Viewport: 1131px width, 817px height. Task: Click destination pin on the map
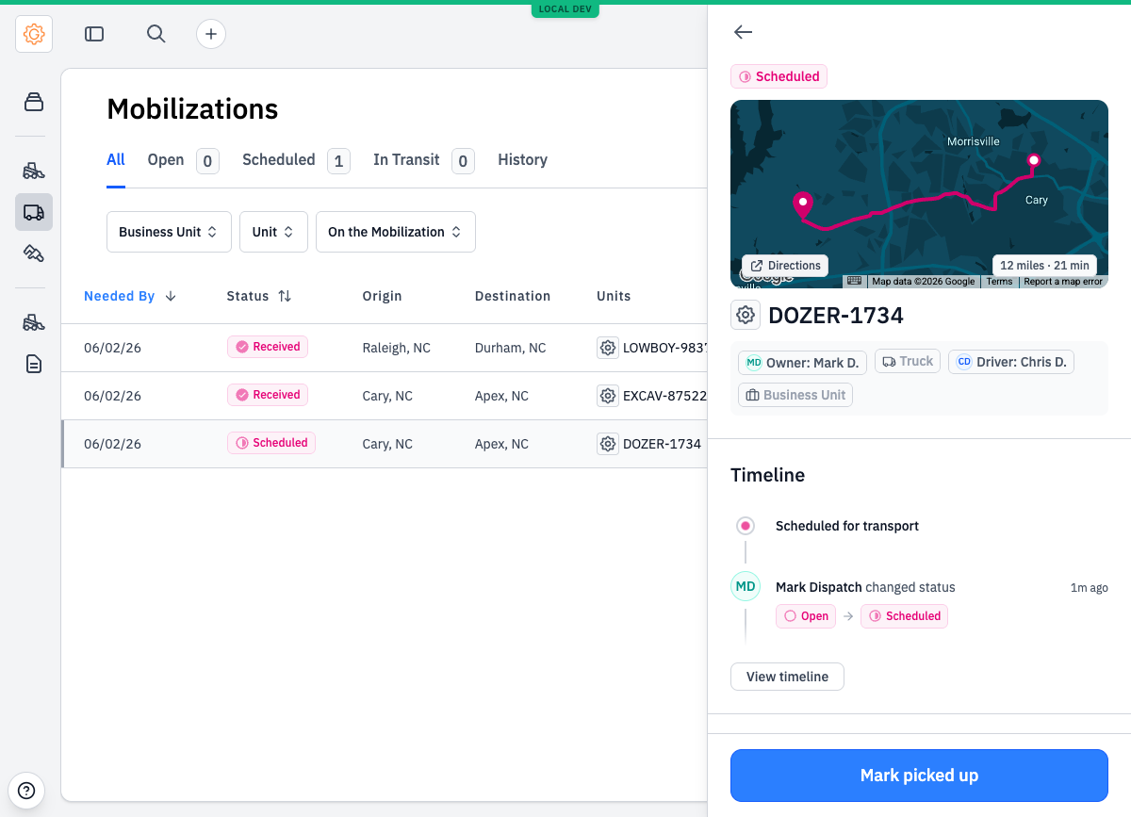[803, 204]
